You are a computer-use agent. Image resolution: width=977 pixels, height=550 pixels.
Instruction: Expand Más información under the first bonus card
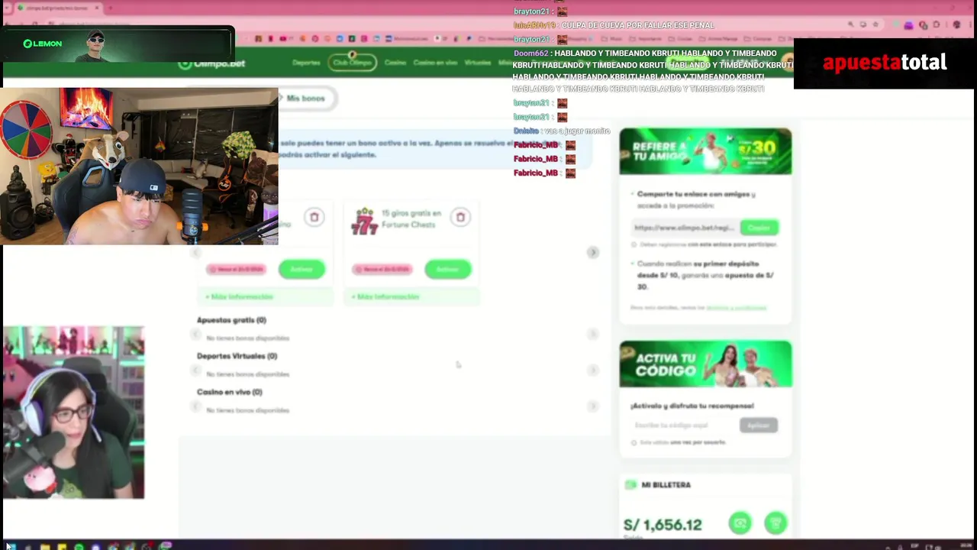coord(239,296)
